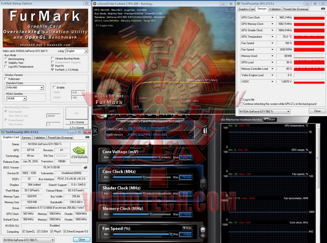Image resolution: width=327 pixels, height=243 pixels.
Task: Toggle the Afterburner clock link icon
Action: click(x=203, y=183)
